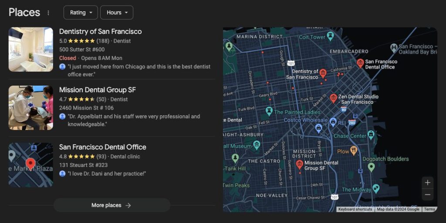Expand the Rating filter dropdown
Image resolution: width=446 pixels, height=223 pixels.
pyautogui.click(x=81, y=13)
